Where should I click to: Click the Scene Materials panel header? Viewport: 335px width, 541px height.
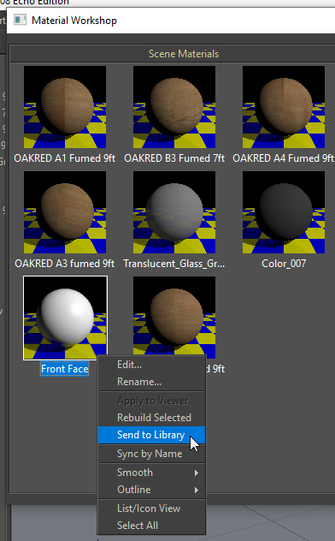[x=184, y=54]
